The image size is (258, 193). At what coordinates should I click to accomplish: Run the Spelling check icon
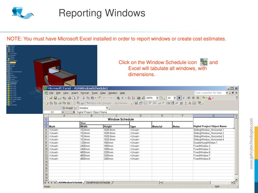78,98
